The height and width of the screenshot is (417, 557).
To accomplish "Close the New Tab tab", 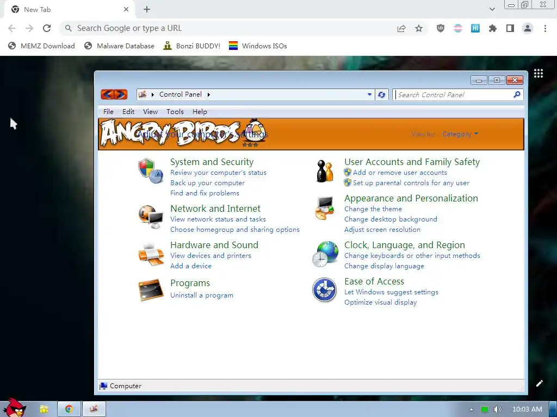I will pyautogui.click(x=126, y=10).
